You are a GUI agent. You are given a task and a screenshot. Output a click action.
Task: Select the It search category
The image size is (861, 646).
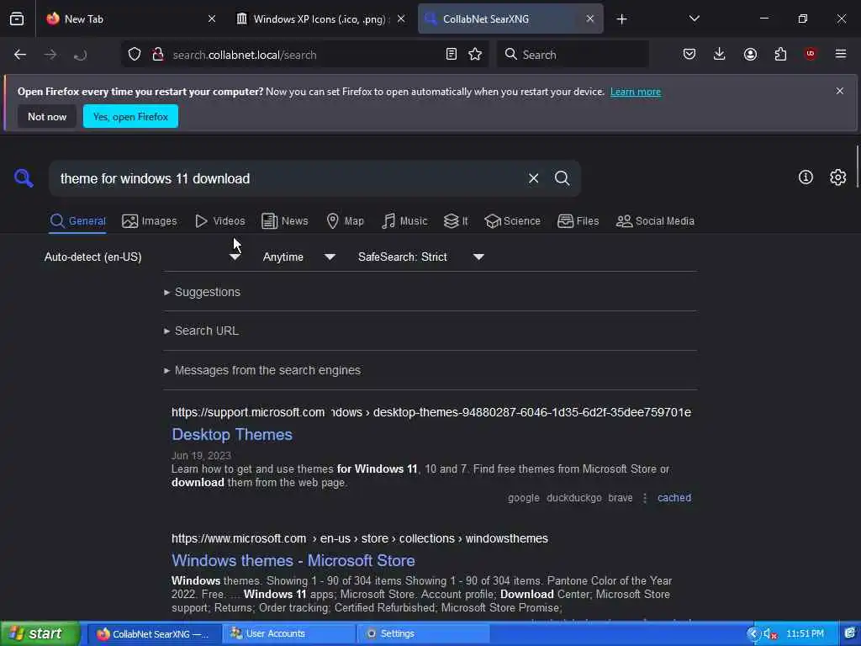456,221
